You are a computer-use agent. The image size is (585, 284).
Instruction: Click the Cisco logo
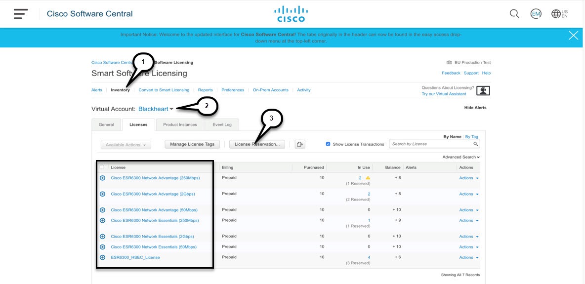[x=292, y=14]
